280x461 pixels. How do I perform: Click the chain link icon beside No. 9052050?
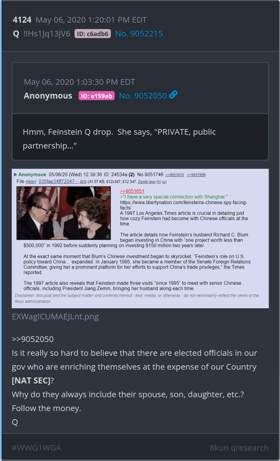(x=173, y=95)
